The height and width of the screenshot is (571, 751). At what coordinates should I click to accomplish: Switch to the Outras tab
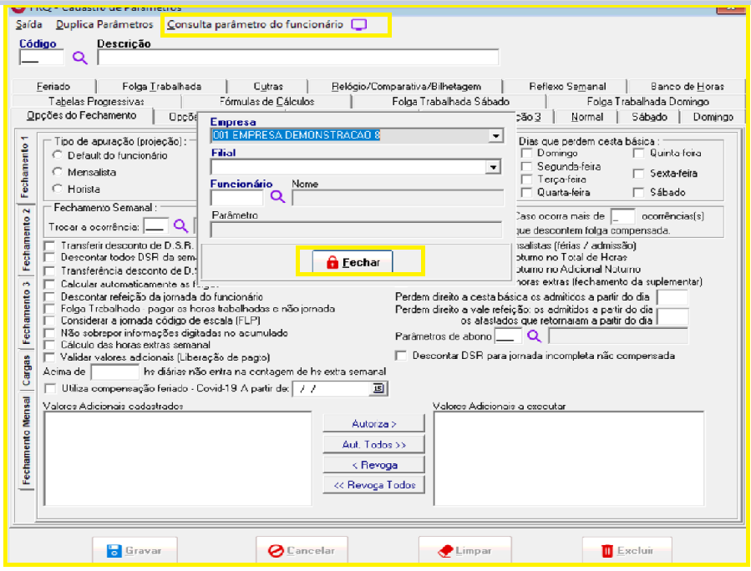tap(267, 87)
